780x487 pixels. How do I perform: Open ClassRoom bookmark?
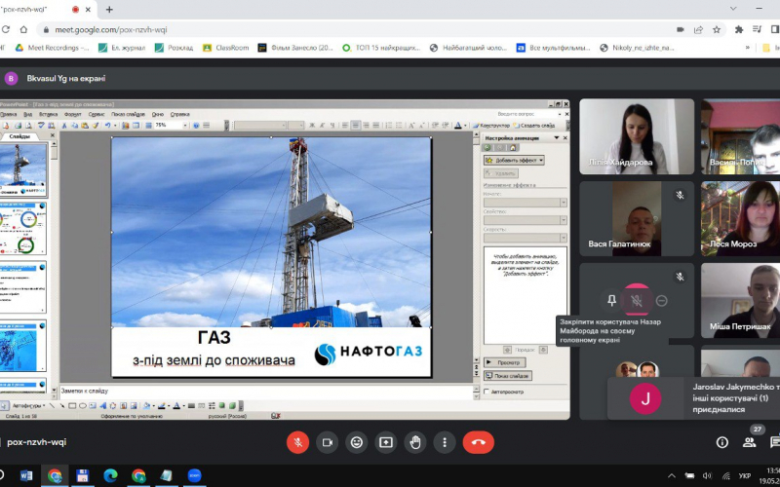pos(226,48)
